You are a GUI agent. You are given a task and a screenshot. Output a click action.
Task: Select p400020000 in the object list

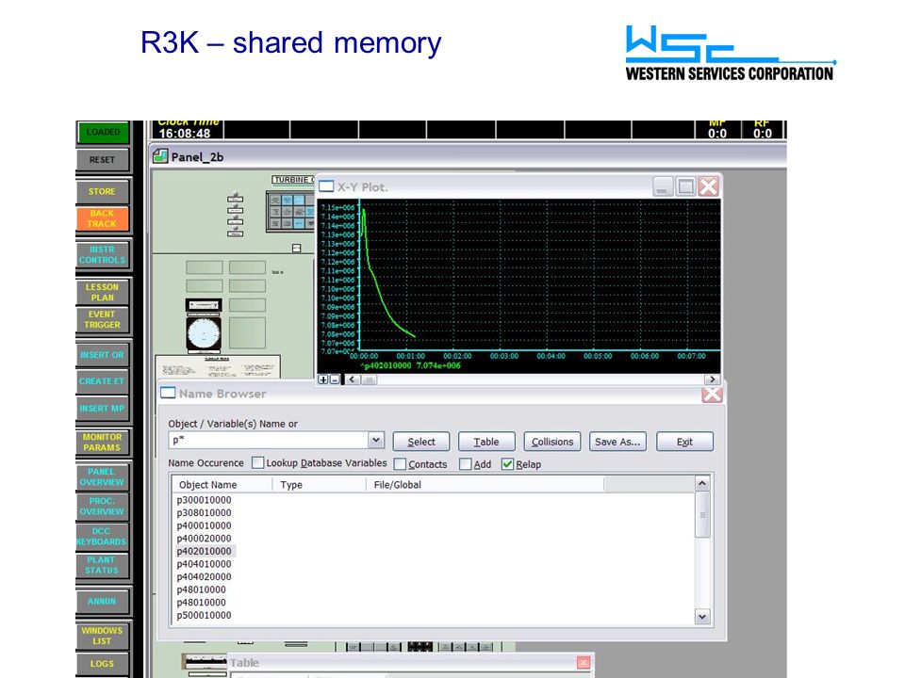pyautogui.click(x=204, y=538)
